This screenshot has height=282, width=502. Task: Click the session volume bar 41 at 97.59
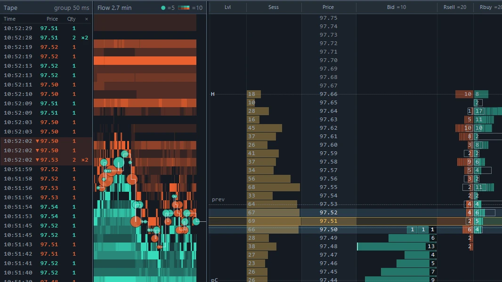click(x=263, y=153)
